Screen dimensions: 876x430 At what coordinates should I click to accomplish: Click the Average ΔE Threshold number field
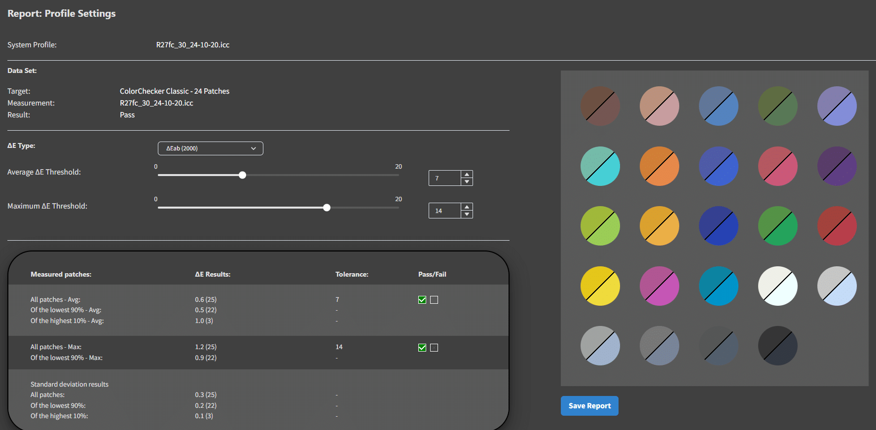click(444, 179)
